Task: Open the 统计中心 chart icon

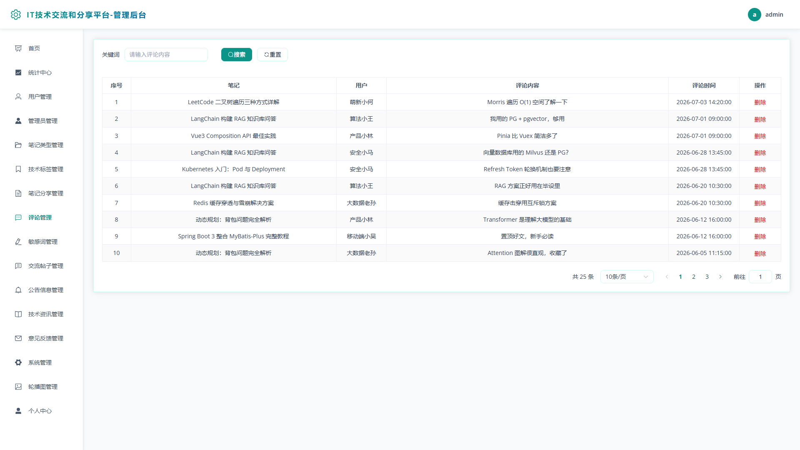Action: (18, 72)
